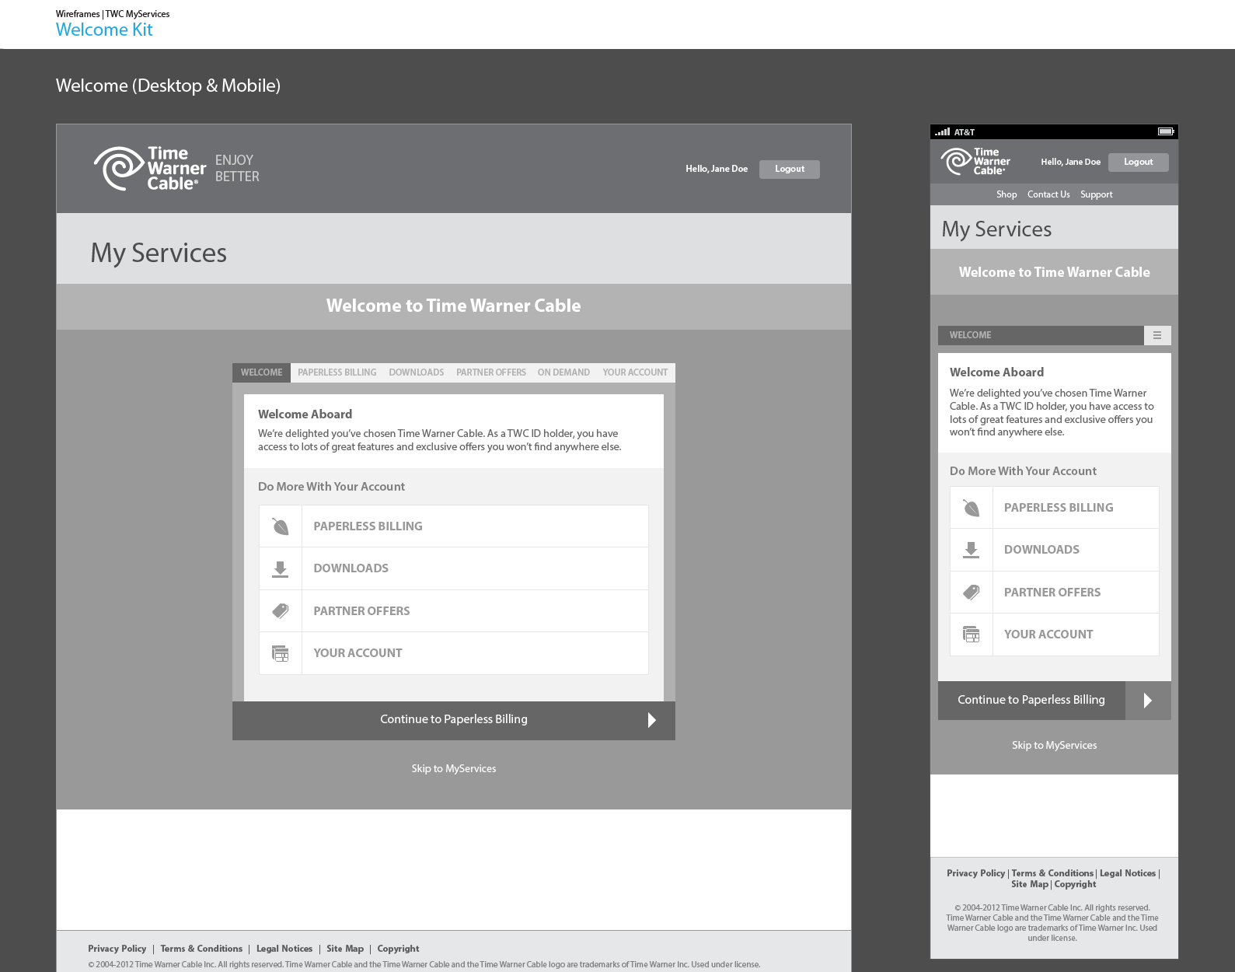Click mobile footer Site Map link
This screenshot has width=1235, height=972.
[x=1030, y=885]
